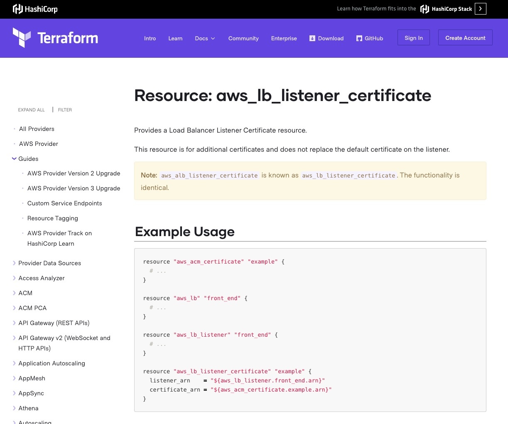Click the EXPAND ALL sidebar link
508x424 pixels.
click(31, 110)
